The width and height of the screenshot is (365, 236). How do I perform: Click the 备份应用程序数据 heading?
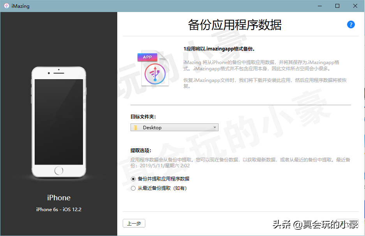(x=235, y=25)
